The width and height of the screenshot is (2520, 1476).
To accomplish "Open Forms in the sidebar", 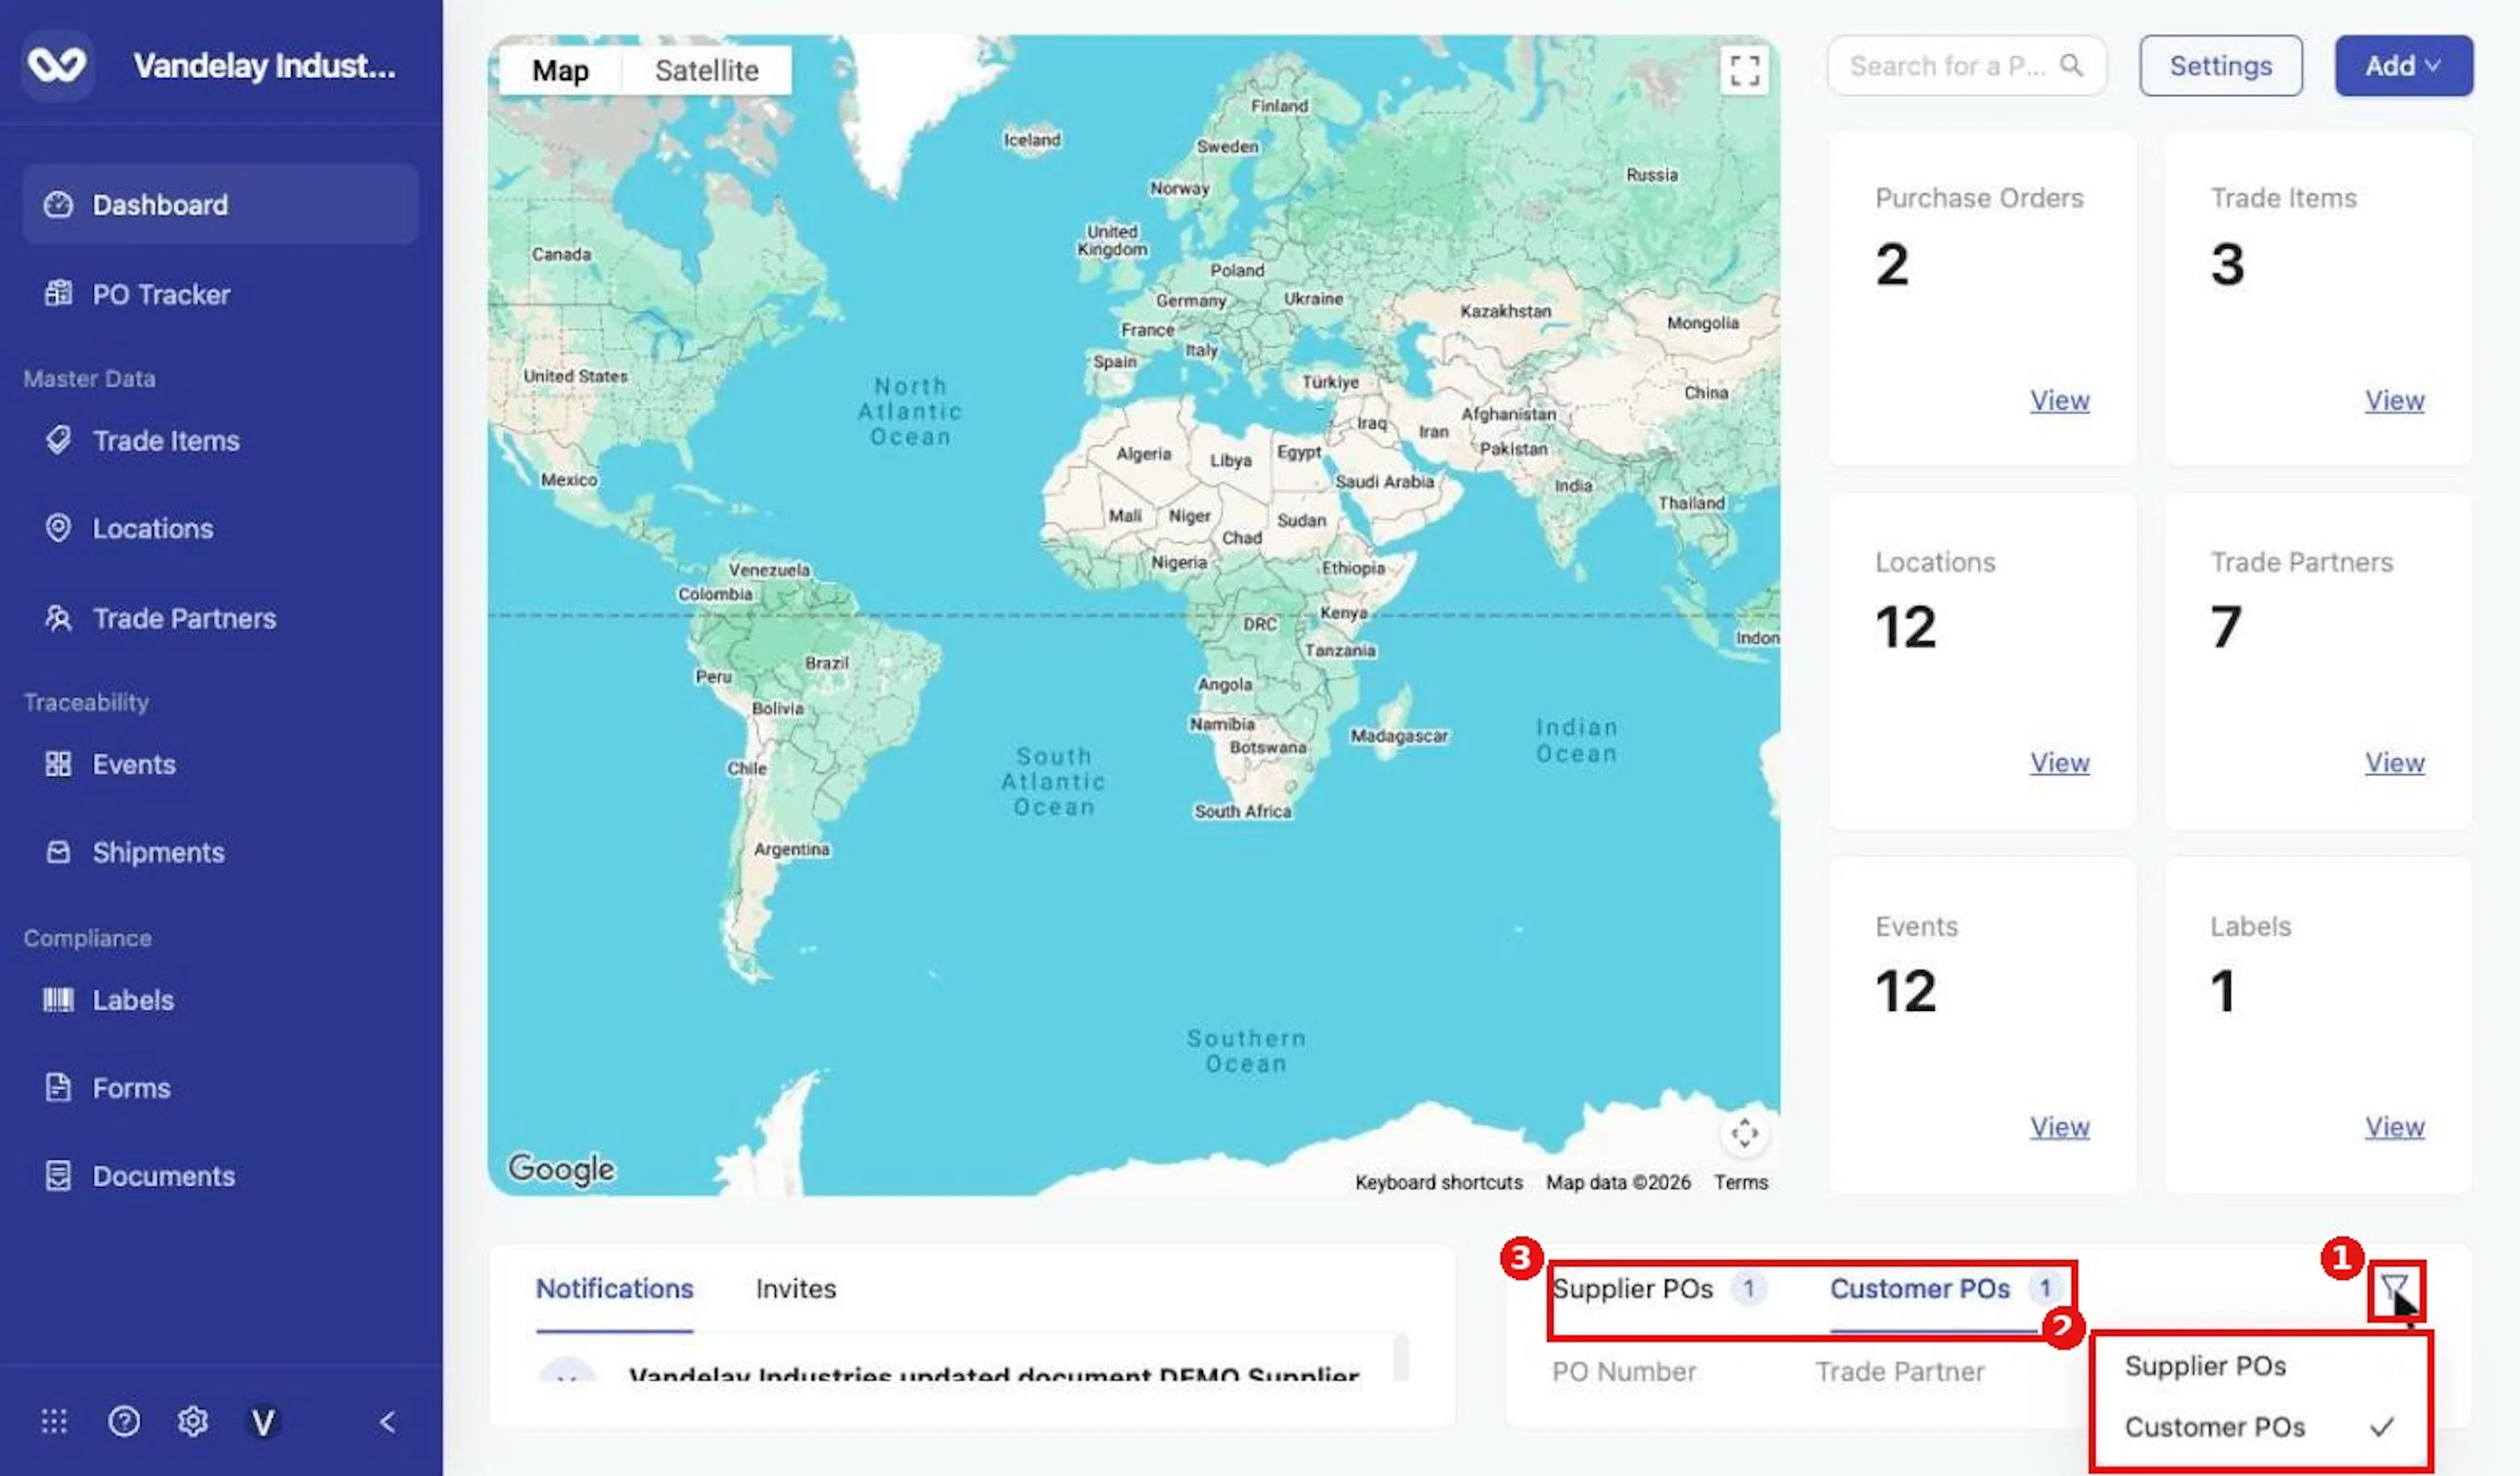I will click(x=220, y=1088).
